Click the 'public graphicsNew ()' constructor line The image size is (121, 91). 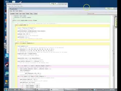(x=21, y=25)
